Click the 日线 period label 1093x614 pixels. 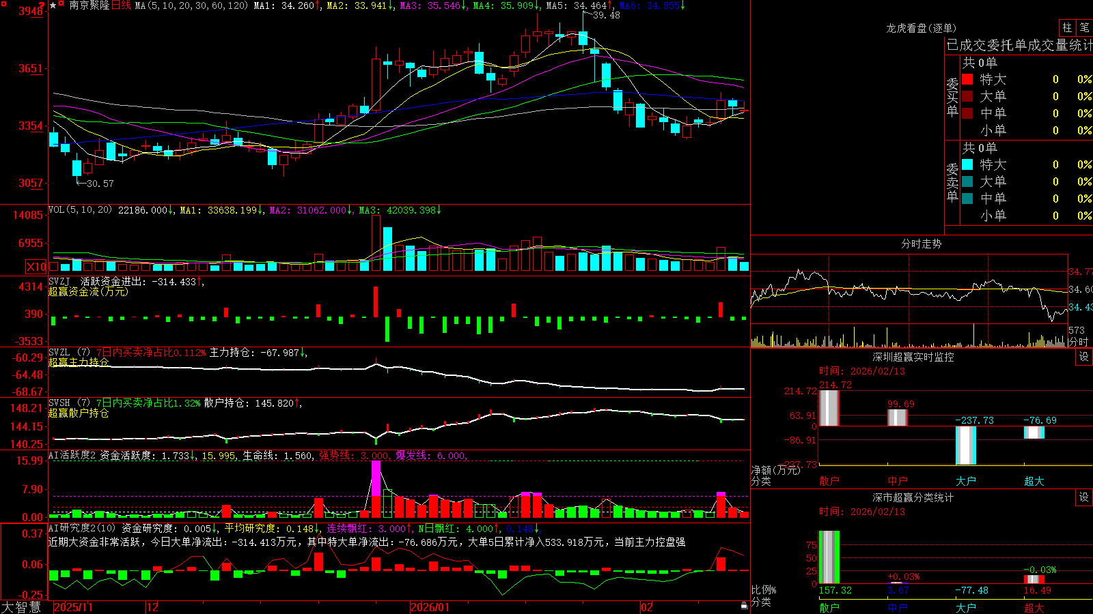coord(121,5)
